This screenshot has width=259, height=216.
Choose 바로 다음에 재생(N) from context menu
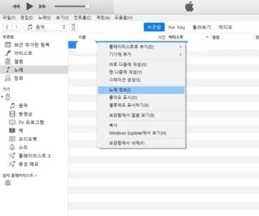click(141, 65)
